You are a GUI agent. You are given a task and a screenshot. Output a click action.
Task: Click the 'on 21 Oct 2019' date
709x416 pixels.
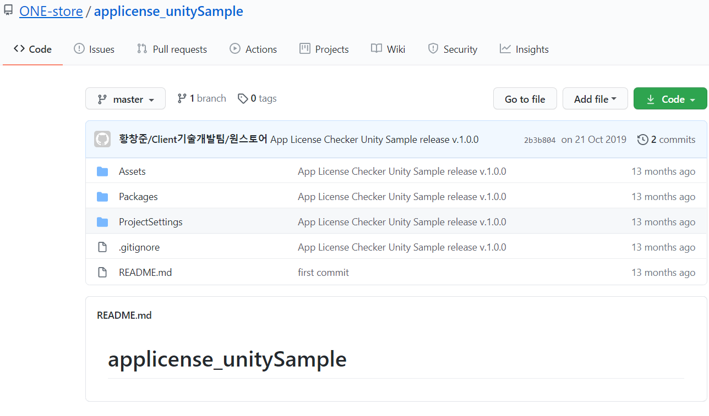coord(594,140)
